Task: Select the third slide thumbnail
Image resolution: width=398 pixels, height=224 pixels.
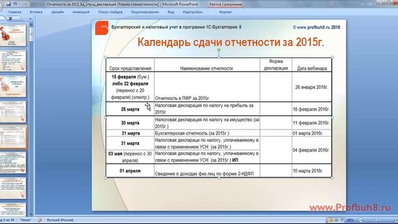Action: tap(13, 86)
